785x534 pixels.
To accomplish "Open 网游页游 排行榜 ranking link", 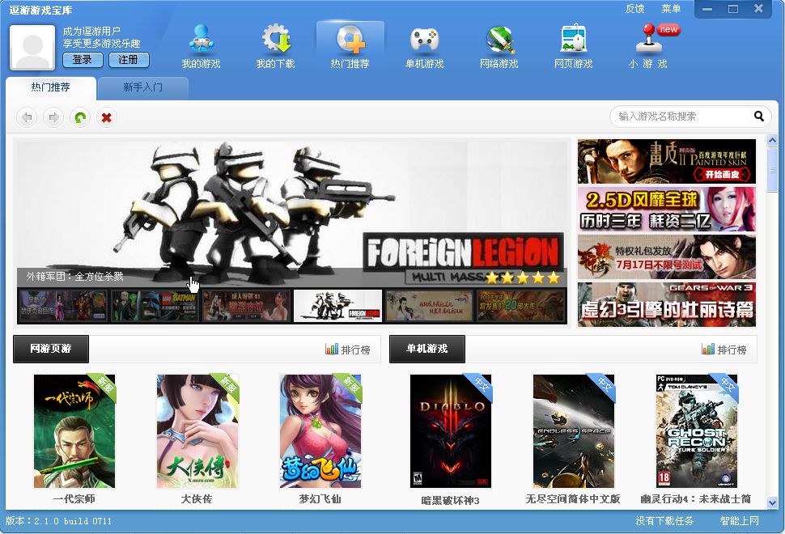I will 348,350.
